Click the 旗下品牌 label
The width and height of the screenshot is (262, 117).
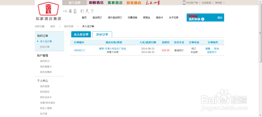74,3
